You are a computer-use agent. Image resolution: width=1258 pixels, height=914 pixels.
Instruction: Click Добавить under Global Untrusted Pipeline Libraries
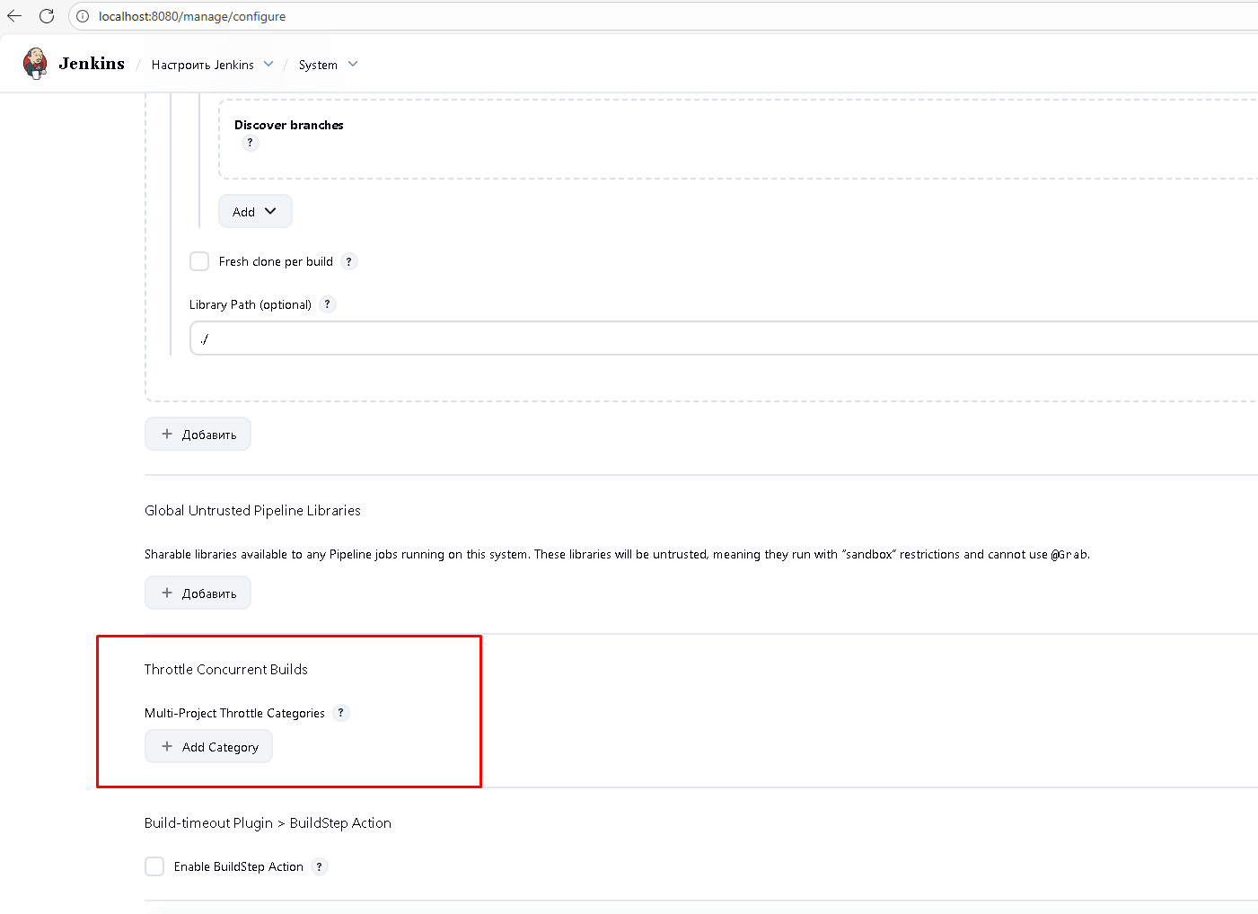(198, 593)
